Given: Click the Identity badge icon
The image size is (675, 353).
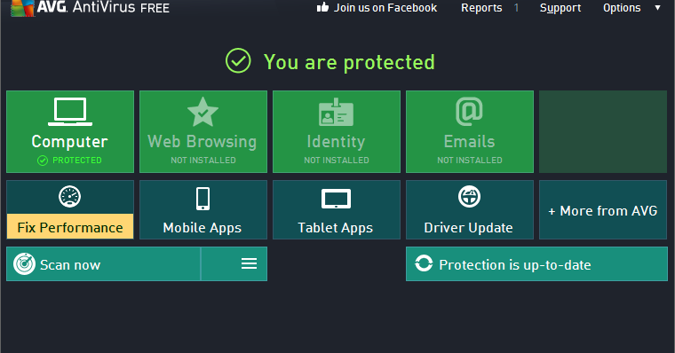Looking at the screenshot, I should pos(337,113).
